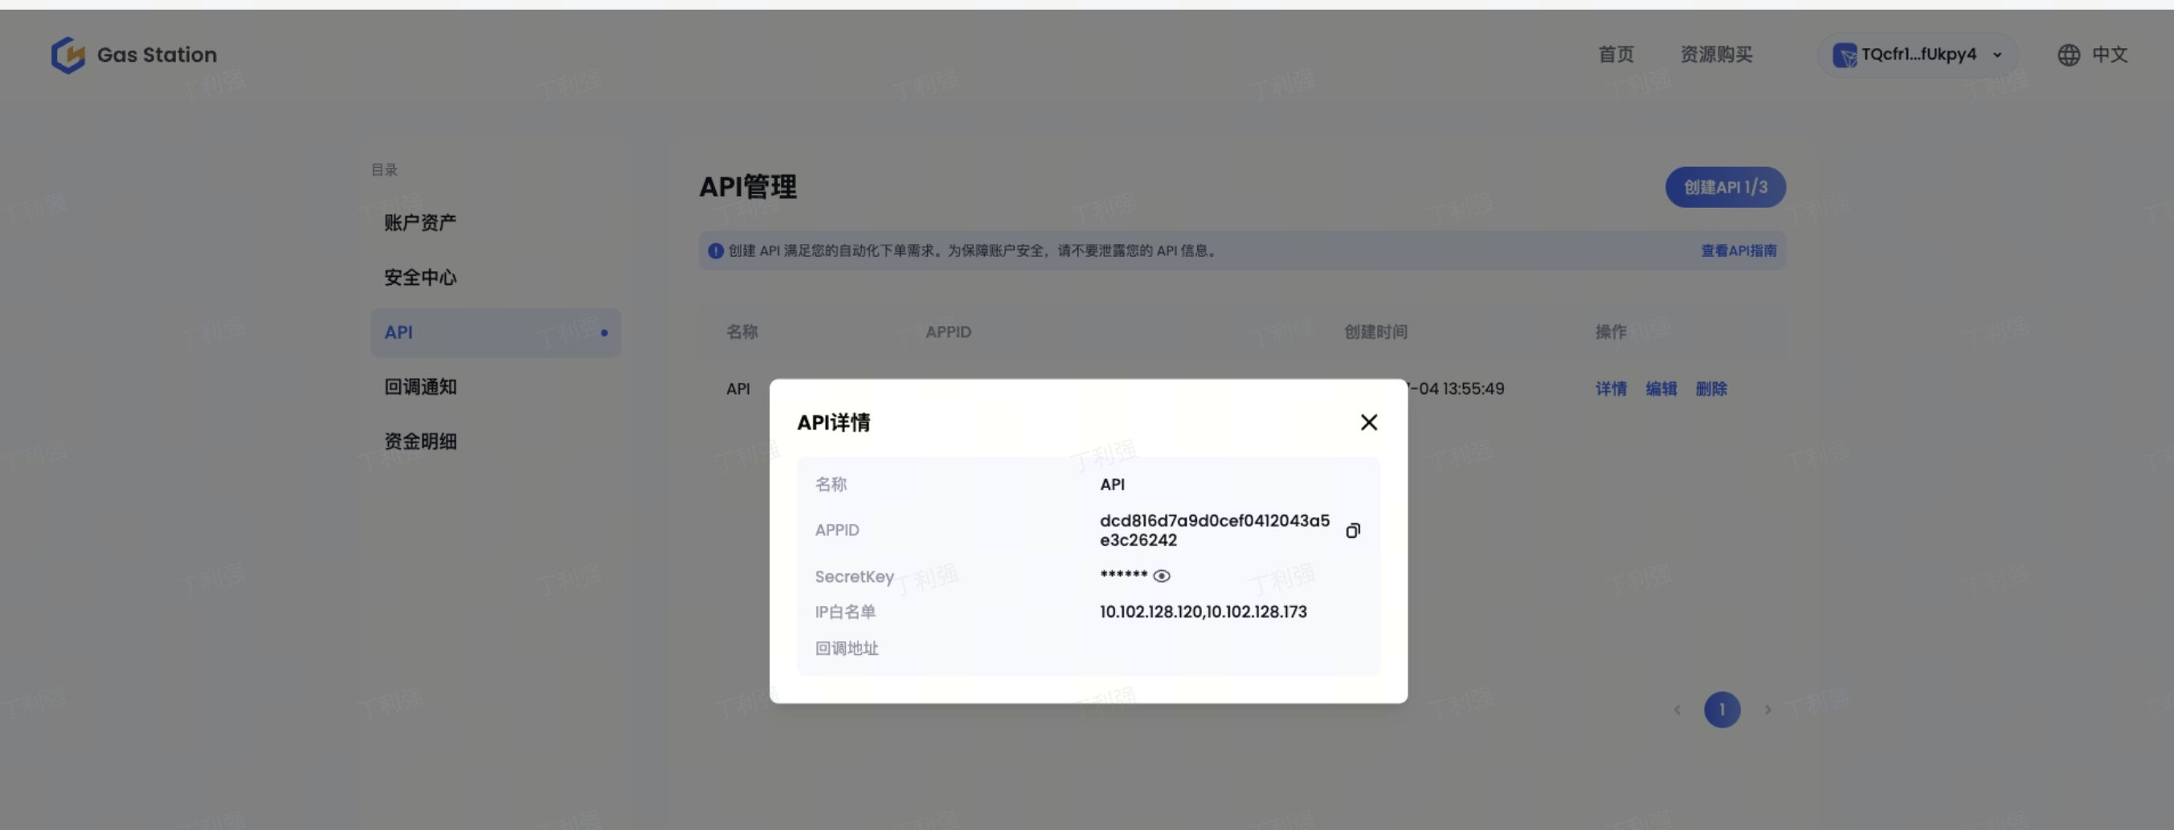Click the info icon in the notice banner
Screen dimensions: 2174x830
(x=716, y=250)
